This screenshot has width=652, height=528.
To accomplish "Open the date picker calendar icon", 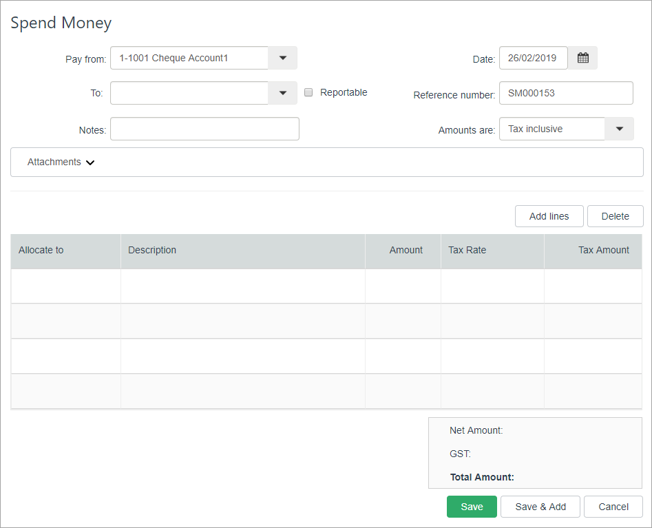I will (582, 58).
